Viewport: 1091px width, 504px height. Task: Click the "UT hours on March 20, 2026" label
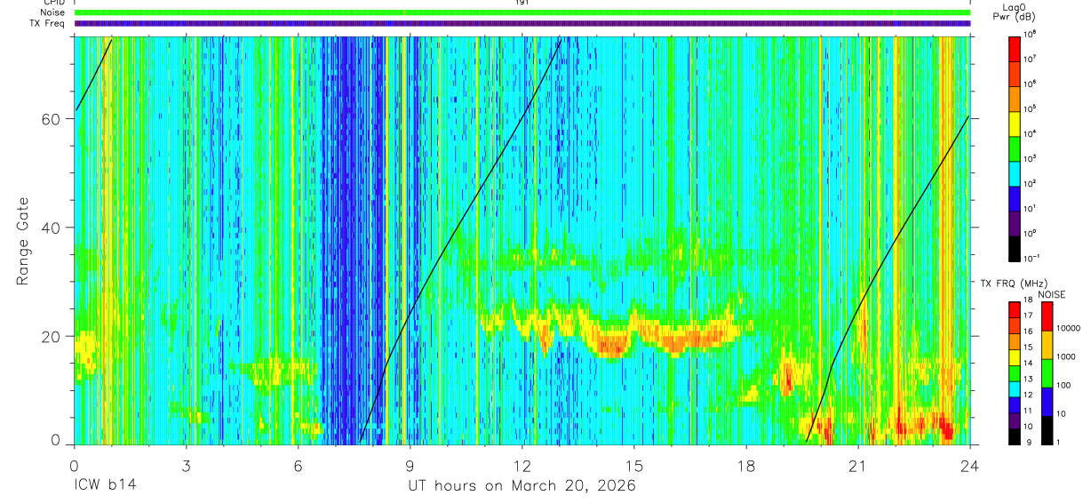click(522, 487)
